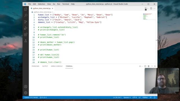
Task: Click the webcam video overlay
Action: (162, 81)
